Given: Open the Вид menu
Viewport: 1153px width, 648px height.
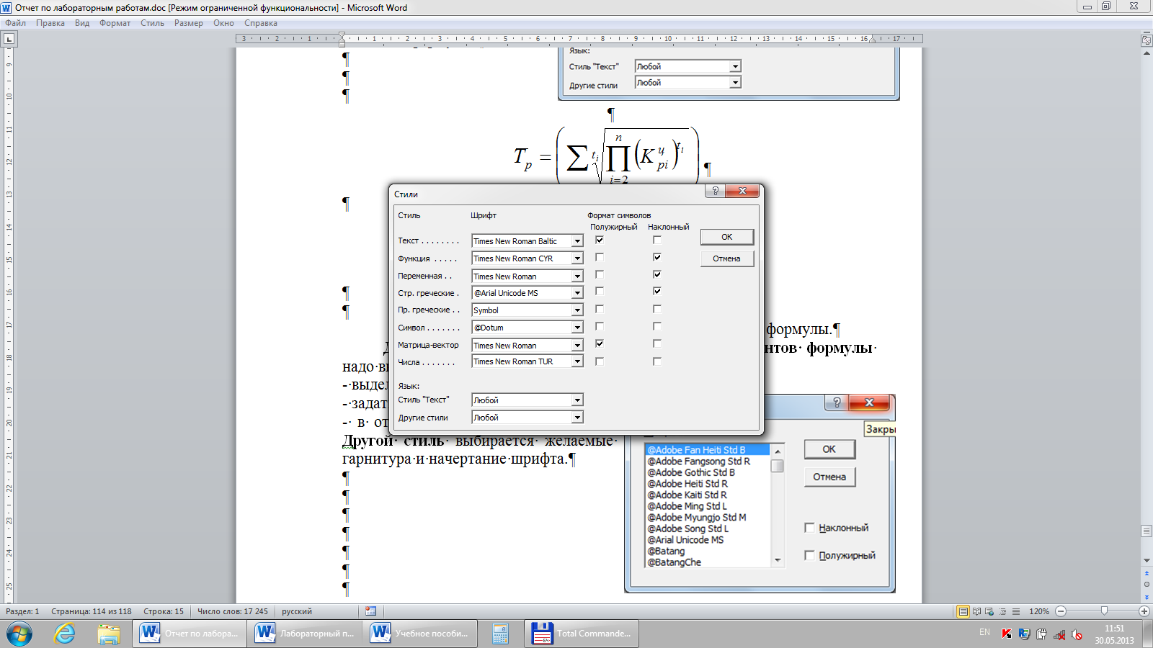Looking at the screenshot, I should [x=82, y=23].
